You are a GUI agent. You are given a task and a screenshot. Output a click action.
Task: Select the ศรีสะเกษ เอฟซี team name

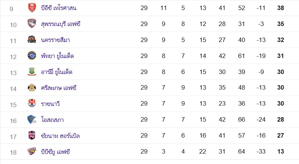tap(59, 88)
